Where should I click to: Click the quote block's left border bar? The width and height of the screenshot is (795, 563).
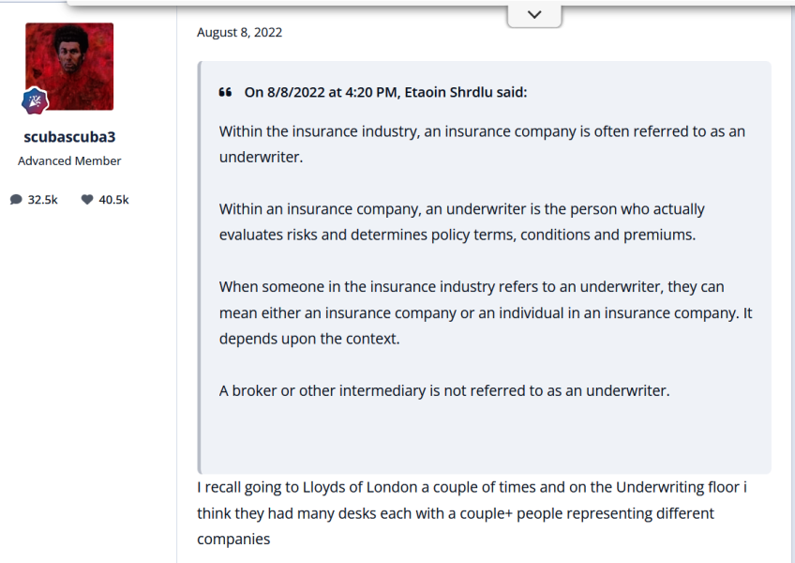point(199,267)
